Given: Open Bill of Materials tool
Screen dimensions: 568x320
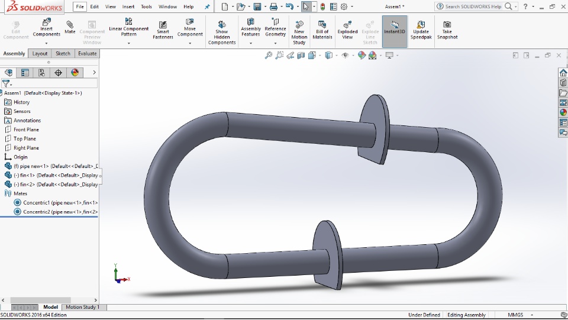Looking at the screenshot, I should tap(322, 30).
